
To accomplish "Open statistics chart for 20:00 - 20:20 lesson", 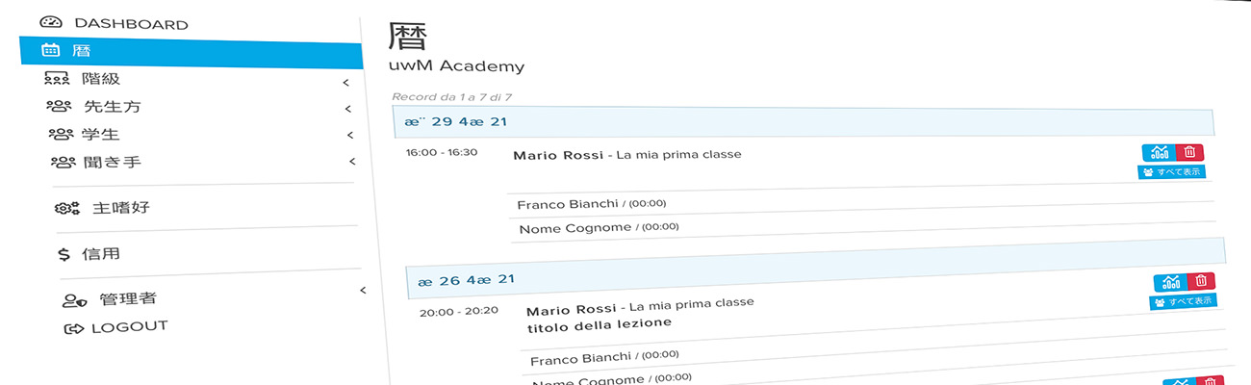I will pyautogui.click(x=1171, y=282).
